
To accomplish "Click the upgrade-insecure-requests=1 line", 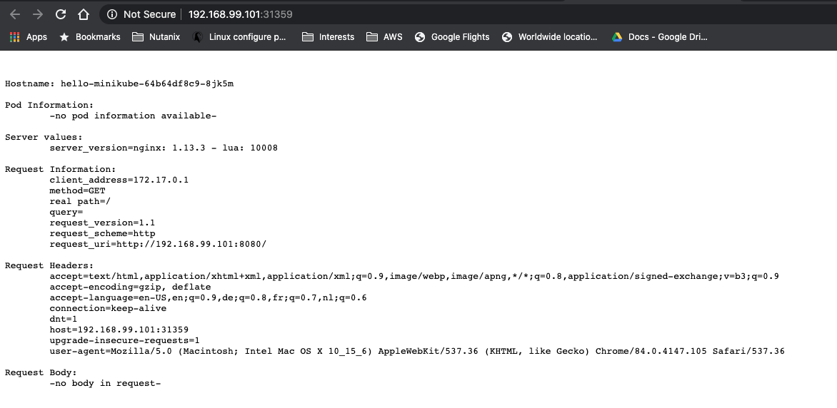I will 124,340.
